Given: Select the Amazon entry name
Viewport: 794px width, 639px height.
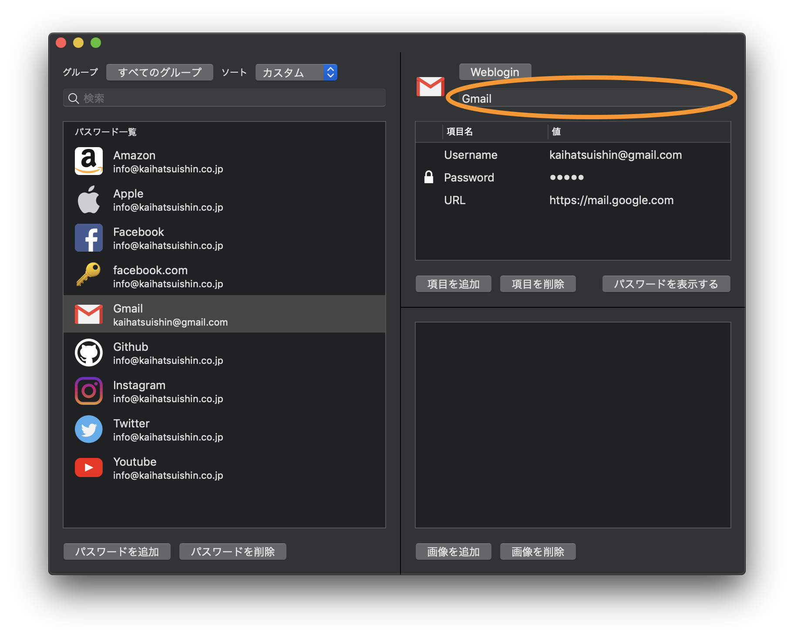Looking at the screenshot, I should point(134,155).
